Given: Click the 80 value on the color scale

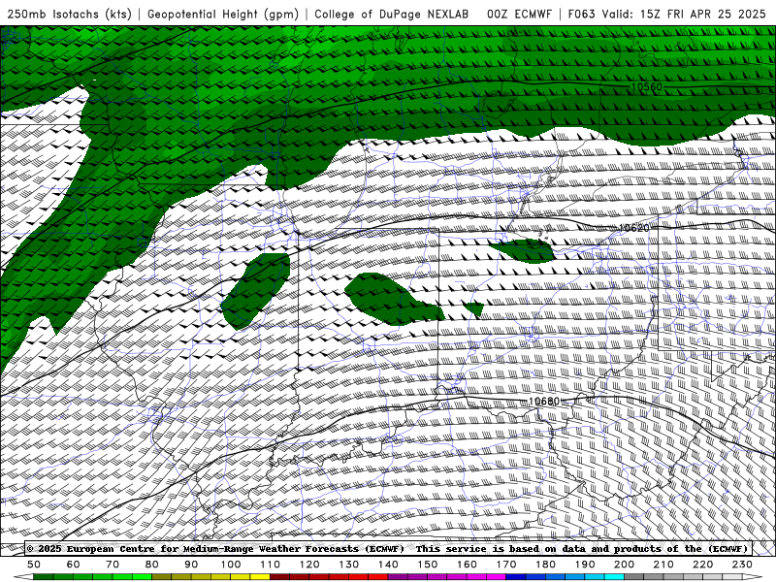Looking at the screenshot, I should (152, 565).
